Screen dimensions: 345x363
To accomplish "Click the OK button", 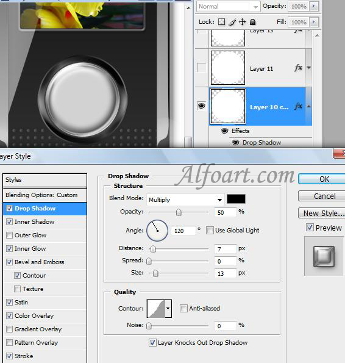I will pyautogui.click(x=322, y=179).
